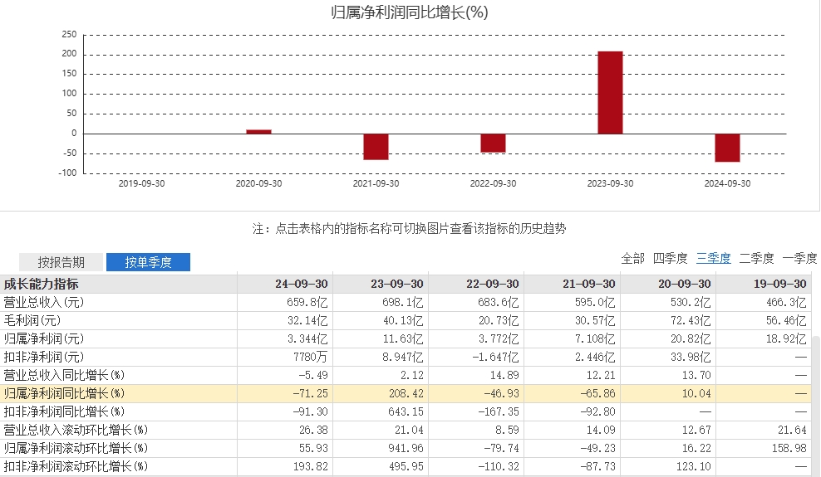Filter by 二季度
The width and height of the screenshot is (821, 477).
point(756,258)
